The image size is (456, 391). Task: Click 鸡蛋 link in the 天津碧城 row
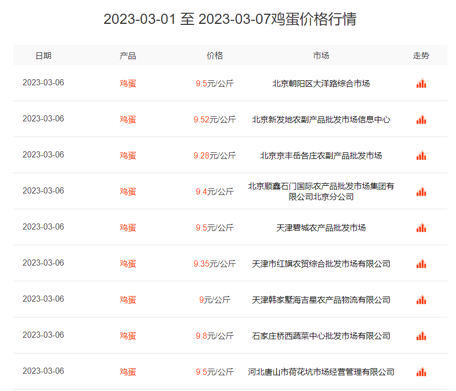click(127, 228)
